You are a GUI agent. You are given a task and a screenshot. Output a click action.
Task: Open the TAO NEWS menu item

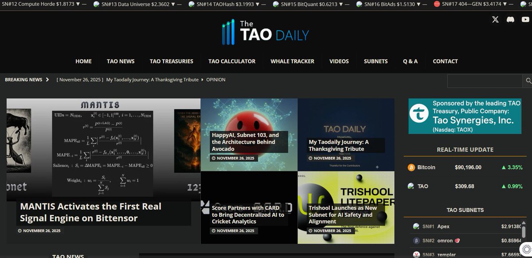click(x=120, y=61)
